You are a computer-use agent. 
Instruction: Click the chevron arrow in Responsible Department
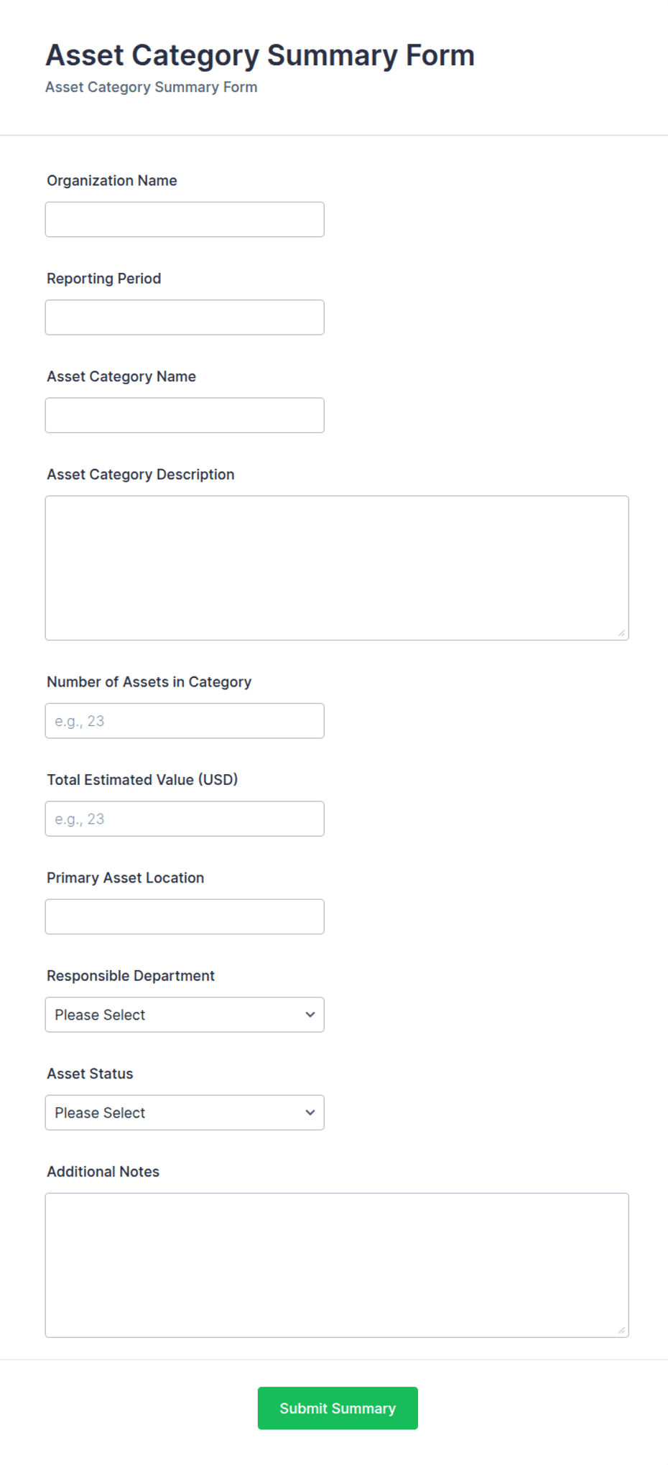coord(310,1015)
